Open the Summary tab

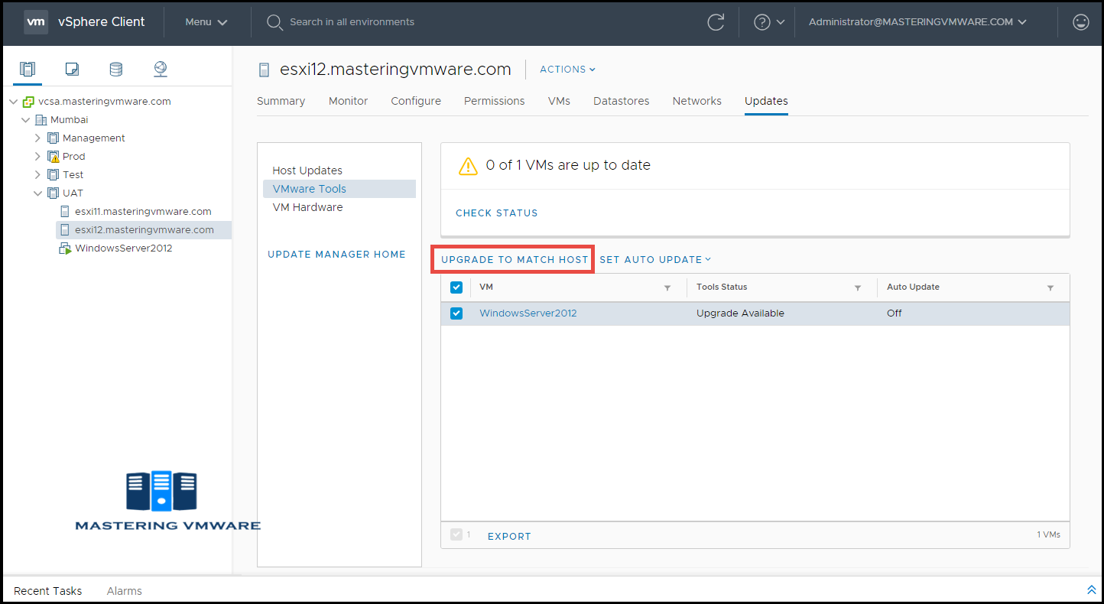281,101
